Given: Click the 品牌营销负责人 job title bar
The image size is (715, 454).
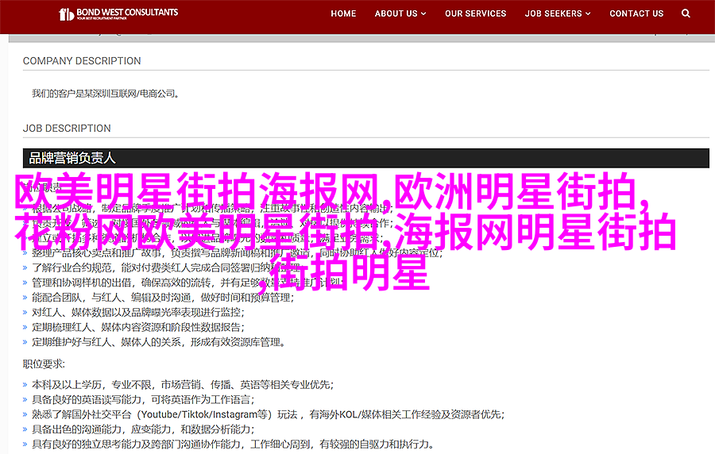Looking at the screenshot, I should [365, 158].
